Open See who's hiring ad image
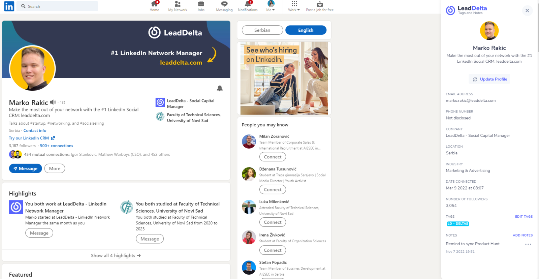 pos(284,78)
